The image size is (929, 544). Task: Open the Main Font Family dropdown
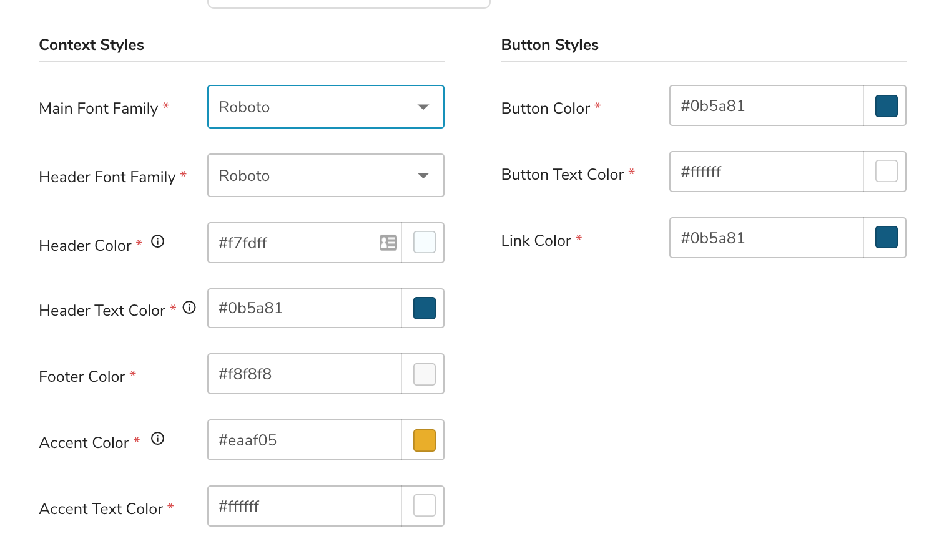[x=326, y=107]
